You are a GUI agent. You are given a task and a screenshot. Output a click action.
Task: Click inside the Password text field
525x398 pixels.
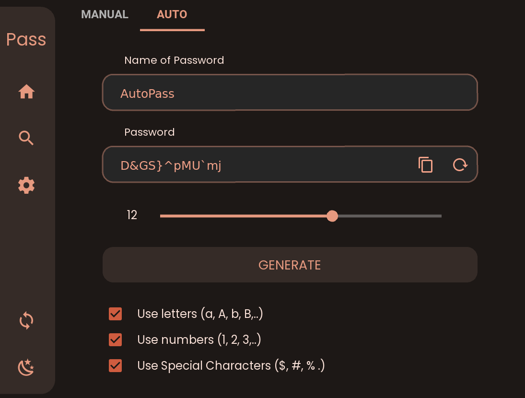[258, 164]
